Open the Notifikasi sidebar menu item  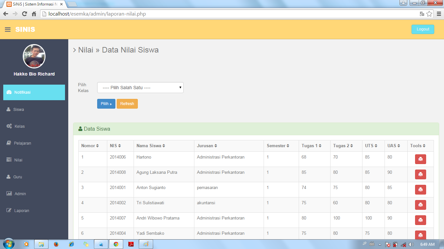click(34, 92)
